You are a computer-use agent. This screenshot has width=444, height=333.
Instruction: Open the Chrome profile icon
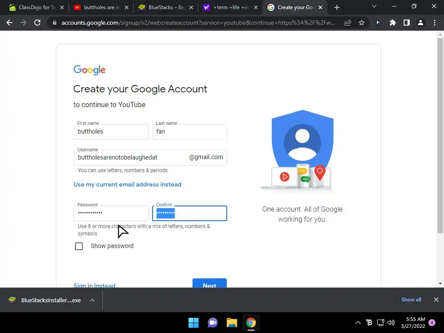tap(421, 23)
